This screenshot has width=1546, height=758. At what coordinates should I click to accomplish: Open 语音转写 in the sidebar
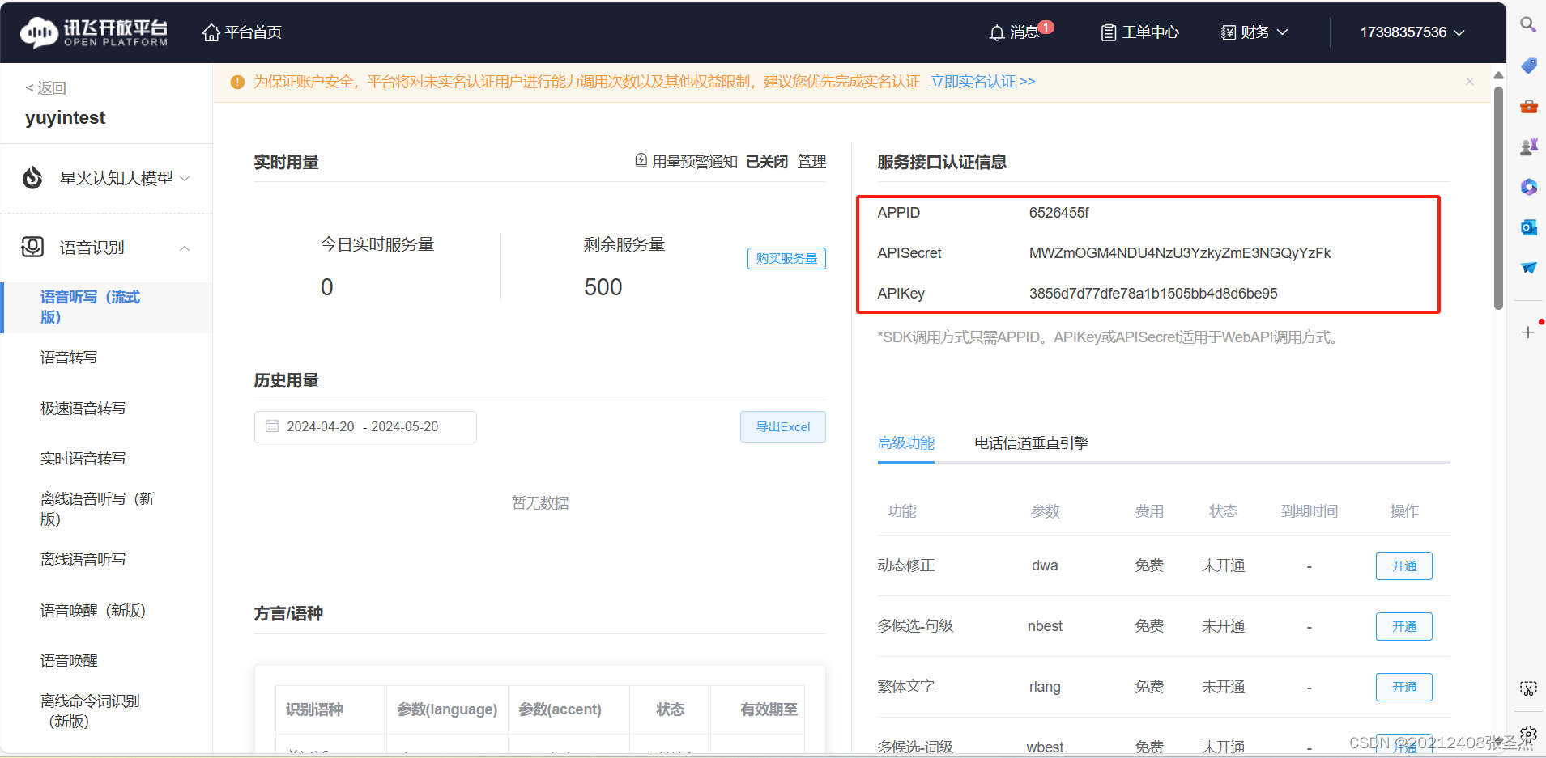(x=69, y=358)
